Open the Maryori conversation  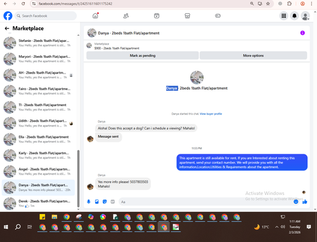point(38,59)
